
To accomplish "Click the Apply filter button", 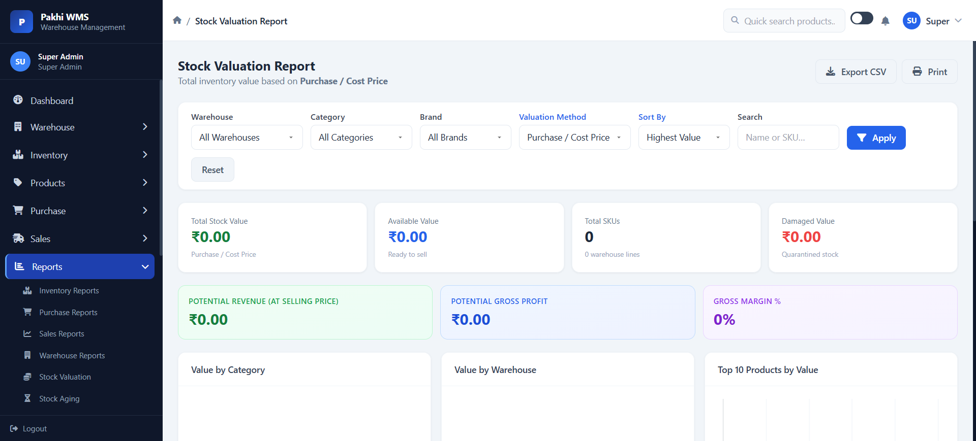I will click(x=876, y=138).
